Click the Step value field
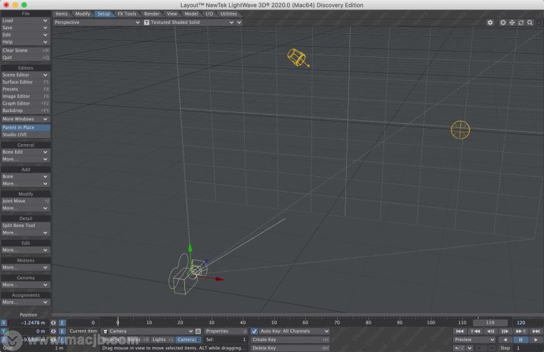This screenshot has height=352, width=544. (528, 348)
